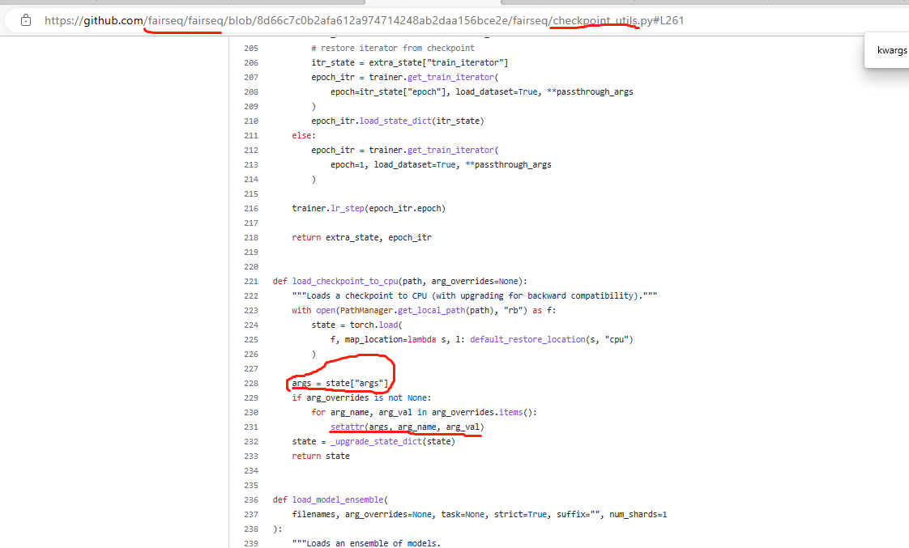Viewport: 909px width, 548px height.
Task: Click the site information icon beside the URL
Action: pyautogui.click(x=26, y=19)
